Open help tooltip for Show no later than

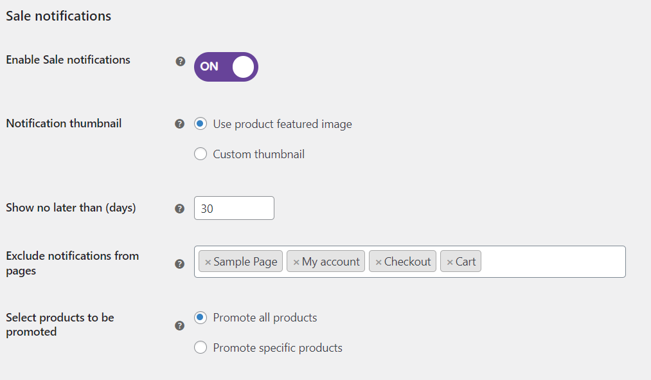pyautogui.click(x=180, y=208)
